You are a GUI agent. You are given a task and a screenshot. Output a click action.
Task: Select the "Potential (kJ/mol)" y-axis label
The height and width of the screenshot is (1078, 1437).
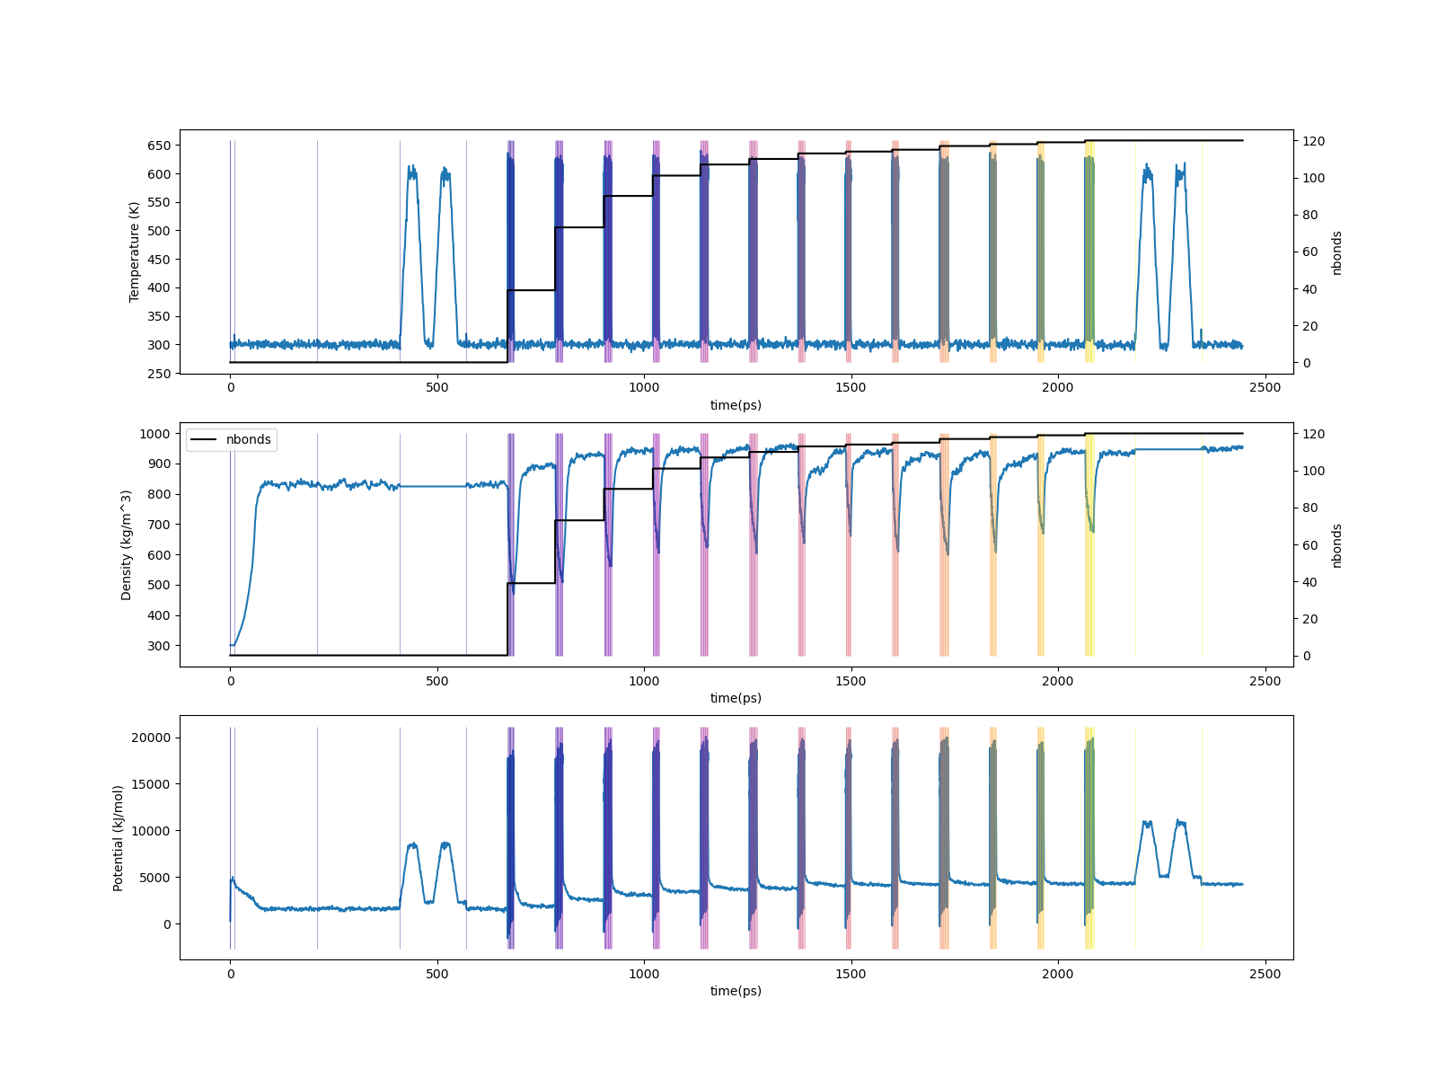click(x=119, y=837)
